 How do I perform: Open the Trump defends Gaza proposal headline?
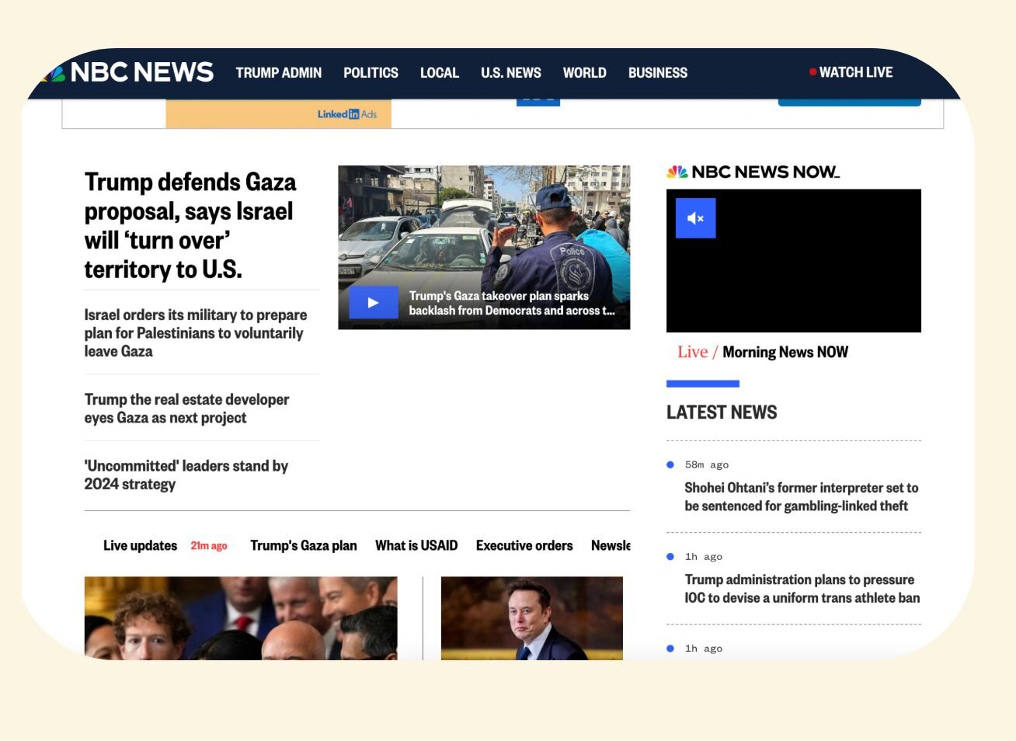190,225
